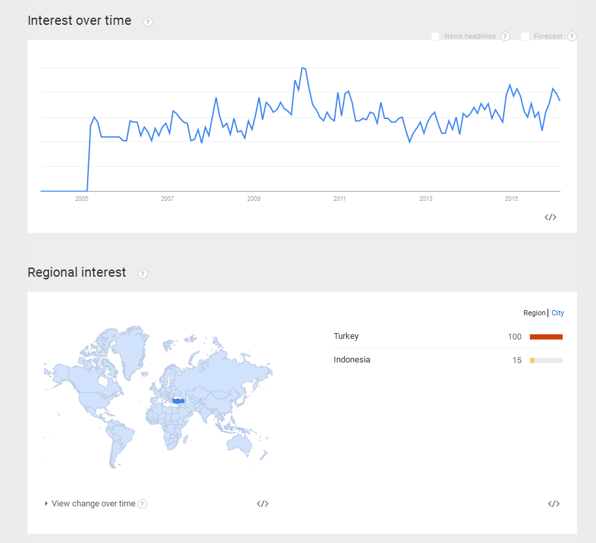Click Indonesia's yellow interest bar
Screen dimensions: 596x543
click(x=532, y=360)
